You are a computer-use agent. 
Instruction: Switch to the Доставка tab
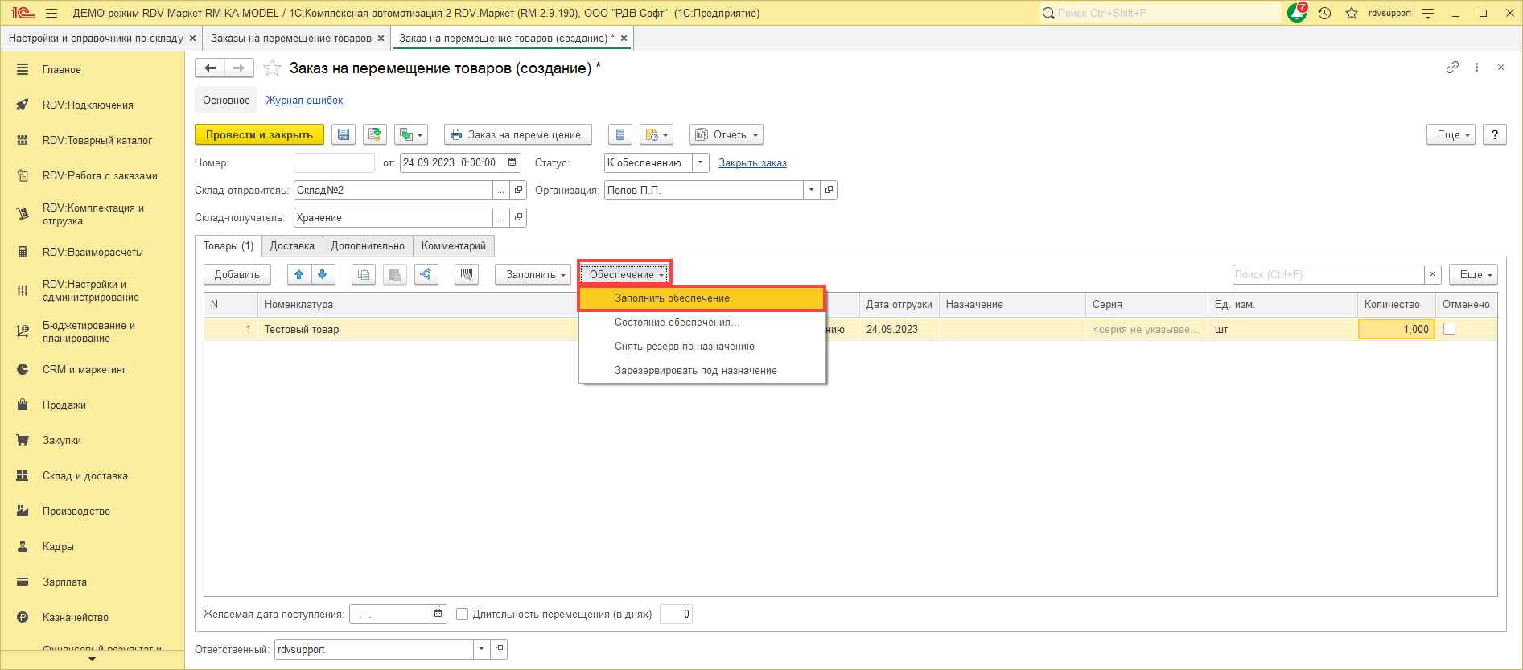click(x=292, y=246)
